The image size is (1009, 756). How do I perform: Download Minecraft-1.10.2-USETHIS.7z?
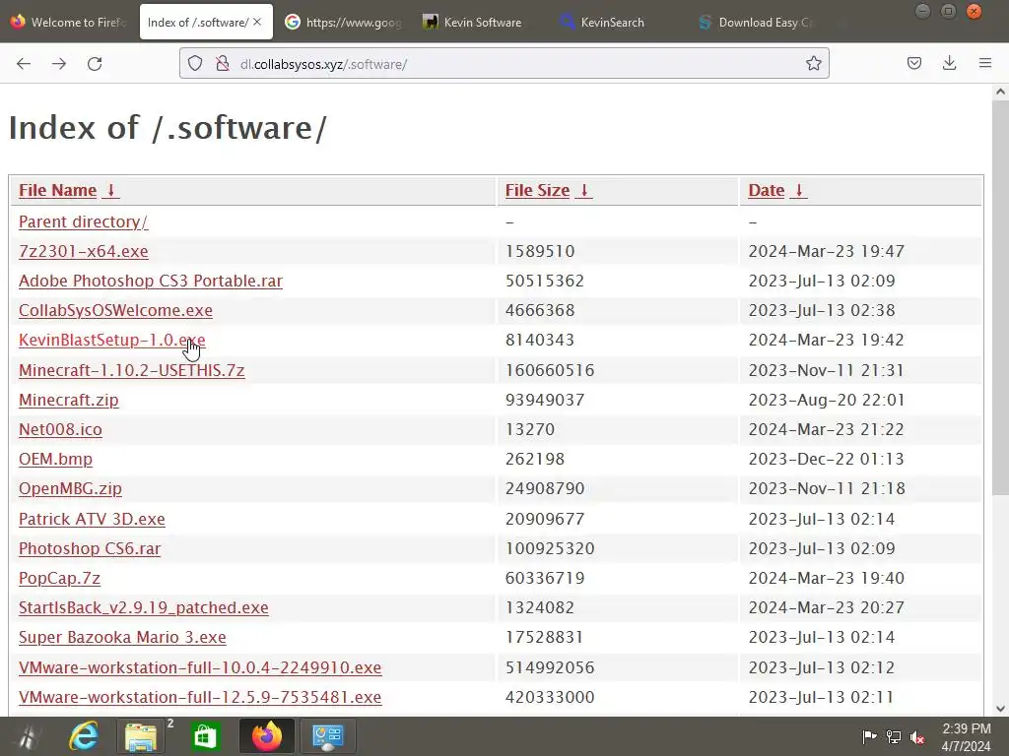132,370
